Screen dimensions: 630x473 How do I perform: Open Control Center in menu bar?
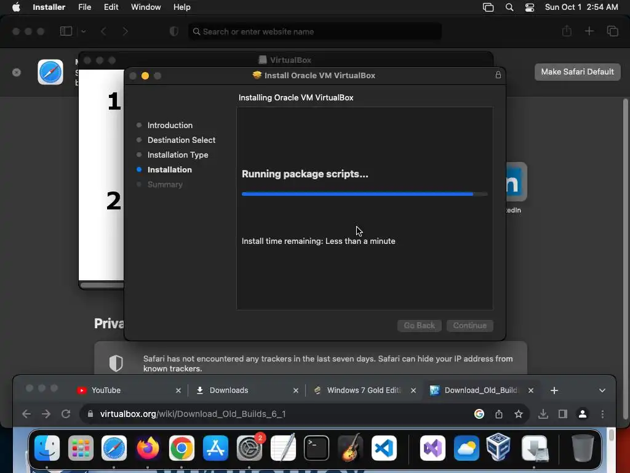530,7
